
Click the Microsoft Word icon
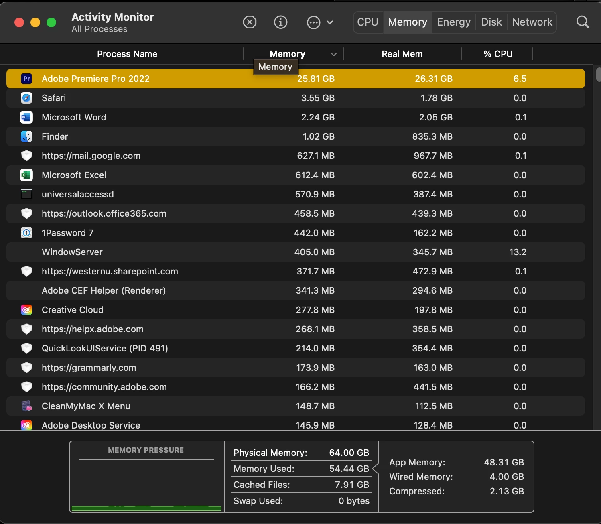(x=26, y=117)
